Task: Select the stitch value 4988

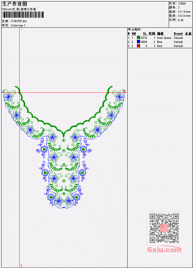Action: click(x=144, y=42)
